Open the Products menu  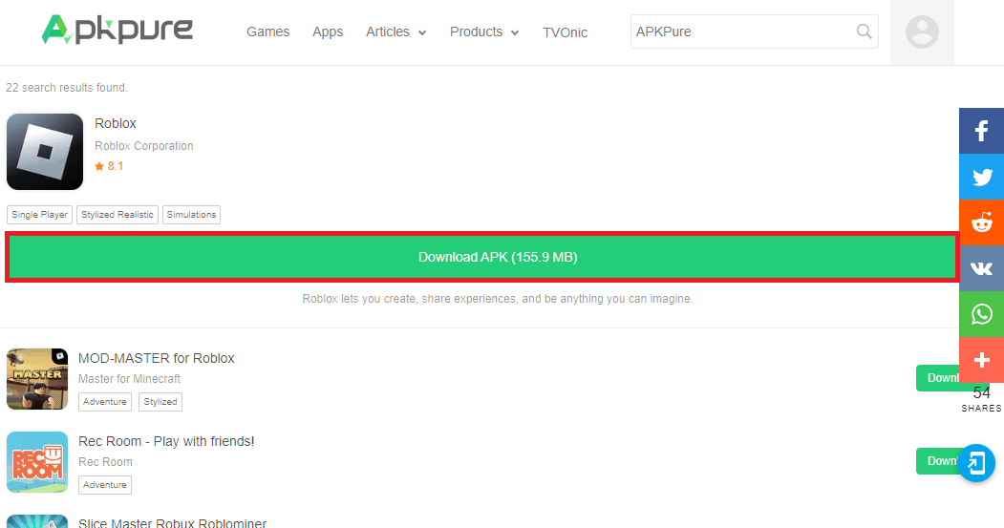pyautogui.click(x=476, y=32)
